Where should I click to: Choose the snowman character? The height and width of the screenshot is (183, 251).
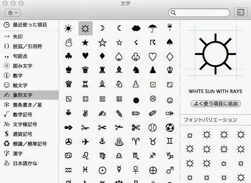tap(68, 43)
